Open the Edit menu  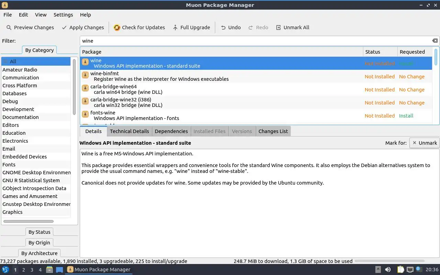pyautogui.click(x=23, y=15)
